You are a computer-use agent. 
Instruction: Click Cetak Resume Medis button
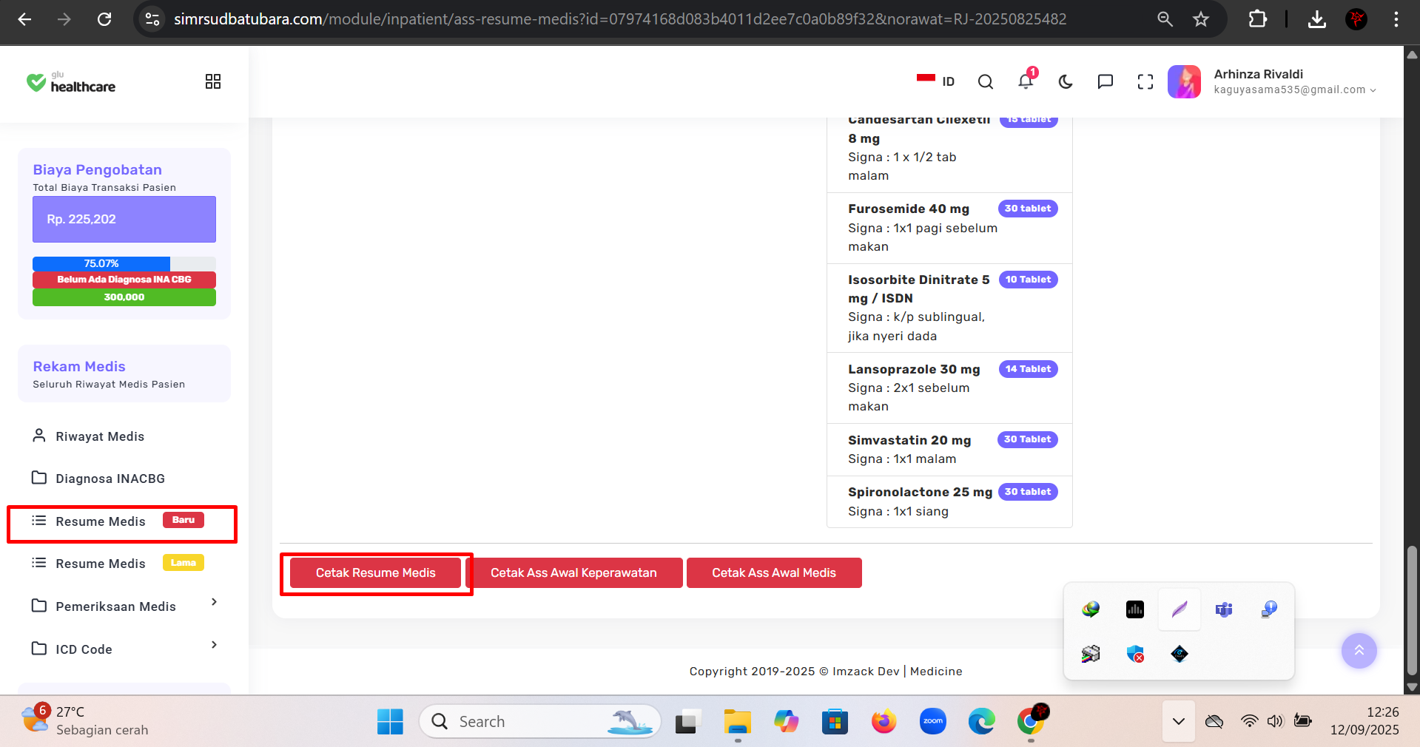(376, 573)
